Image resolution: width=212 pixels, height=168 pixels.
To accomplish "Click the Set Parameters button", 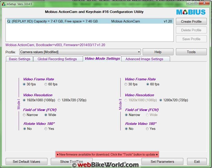I will click(162, 162).
